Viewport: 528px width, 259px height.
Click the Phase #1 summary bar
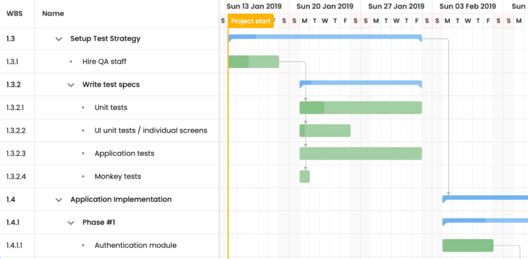point(485,221)
